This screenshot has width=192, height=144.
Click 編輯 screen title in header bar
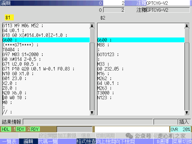click(x=6, y=3)
